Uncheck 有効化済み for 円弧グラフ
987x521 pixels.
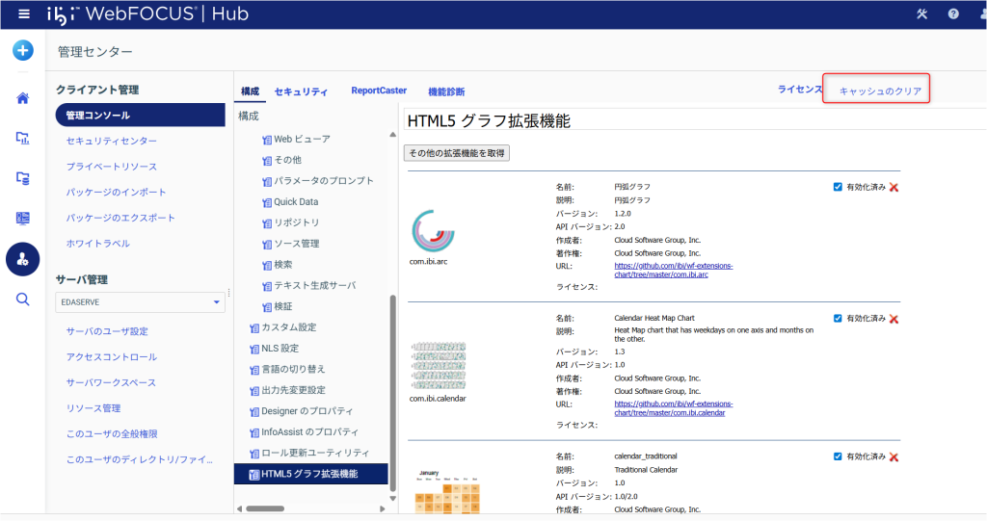[x=838, y=186]
